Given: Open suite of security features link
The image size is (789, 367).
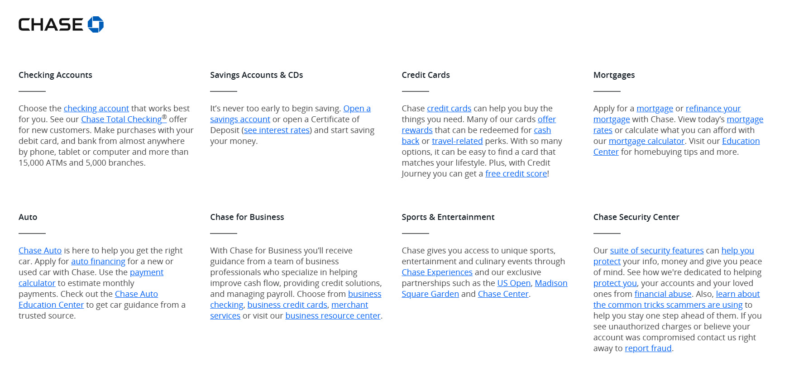Looking at the screenshot, I should 656,251.
